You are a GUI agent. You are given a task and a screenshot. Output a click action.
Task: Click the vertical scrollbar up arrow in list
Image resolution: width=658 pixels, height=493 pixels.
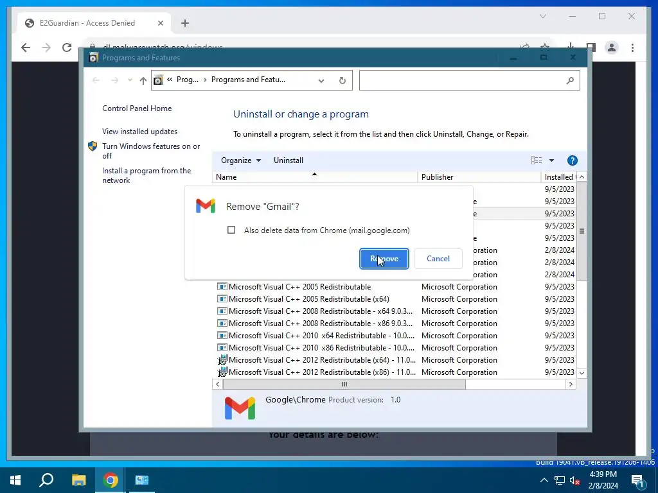click(582, 177)
